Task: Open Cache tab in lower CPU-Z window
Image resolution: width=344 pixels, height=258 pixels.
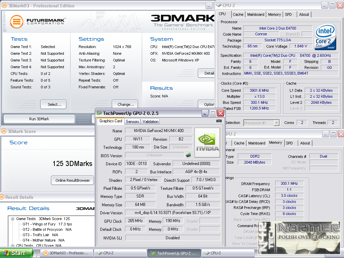Action: 239,143
